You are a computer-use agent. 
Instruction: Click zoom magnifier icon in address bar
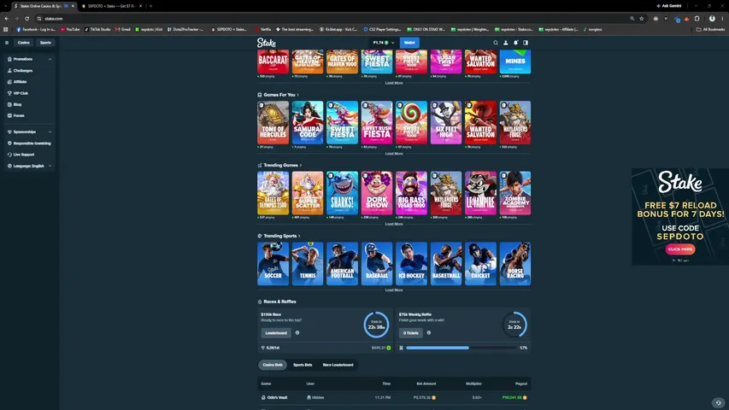(632, 19)
